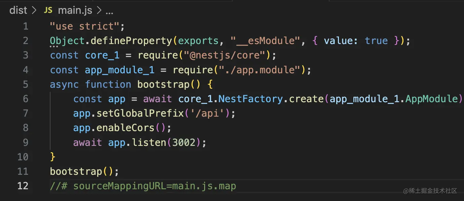Click AppModule at end of line 6
The height and width of the screenshot is (201, 464).
coord(432,98)
